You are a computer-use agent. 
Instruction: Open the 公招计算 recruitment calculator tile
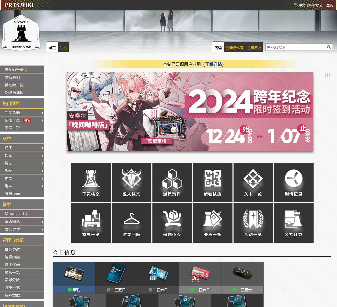coord(294,223)
